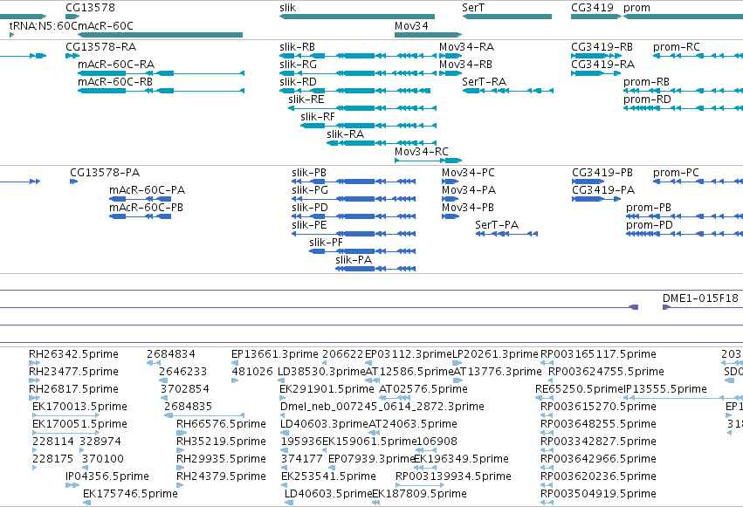Select the SerT-PA protein label
Image resolution: width=743 pixels, height=507 pixels.
tap(497, 225)
